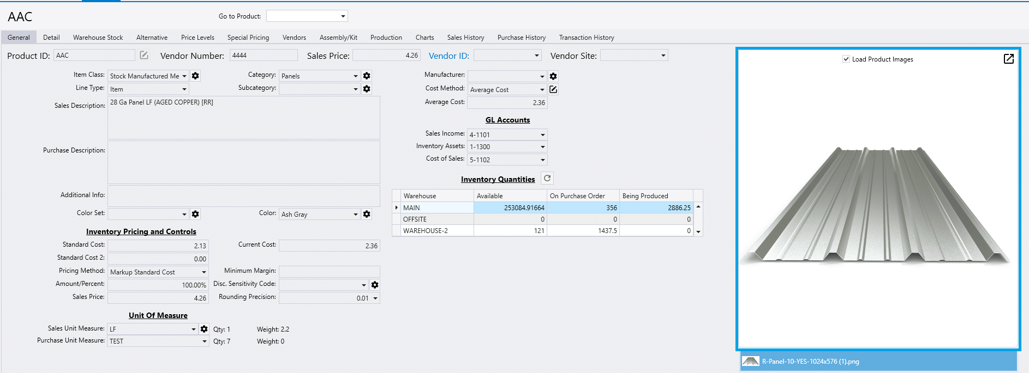Image resolution: width=1029 pixels, height=373 pixels.
Task: Click the gear icon next to Category
Action: pos(367,76)
